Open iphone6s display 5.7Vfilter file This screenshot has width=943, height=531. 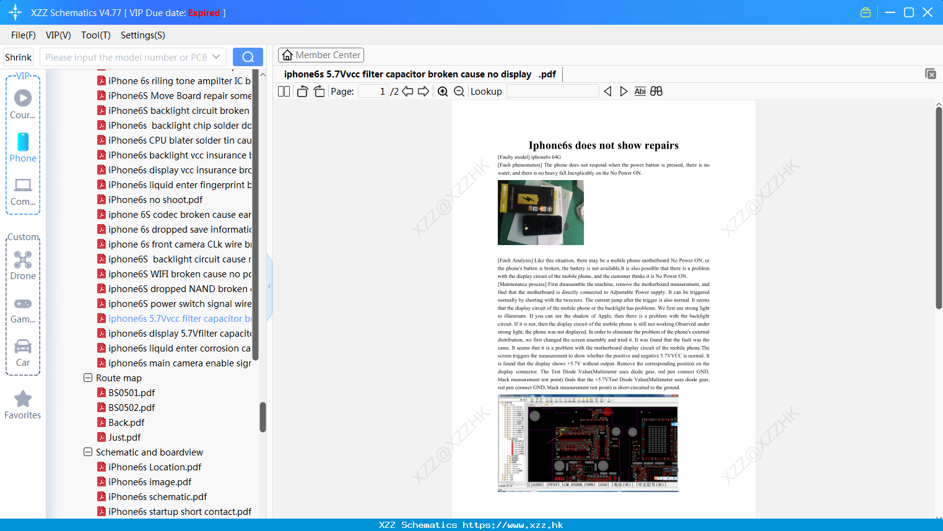click(x=174, y=333)
